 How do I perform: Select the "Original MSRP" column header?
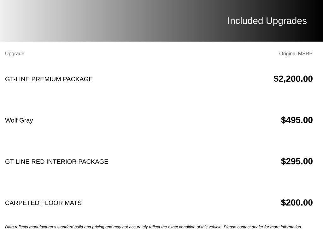(x=296, y=54)
